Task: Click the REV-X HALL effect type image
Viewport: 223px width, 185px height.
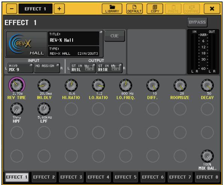Action: click(27, 44)
